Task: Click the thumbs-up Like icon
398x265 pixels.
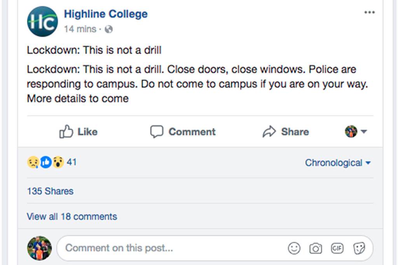Action: [67, 132]
